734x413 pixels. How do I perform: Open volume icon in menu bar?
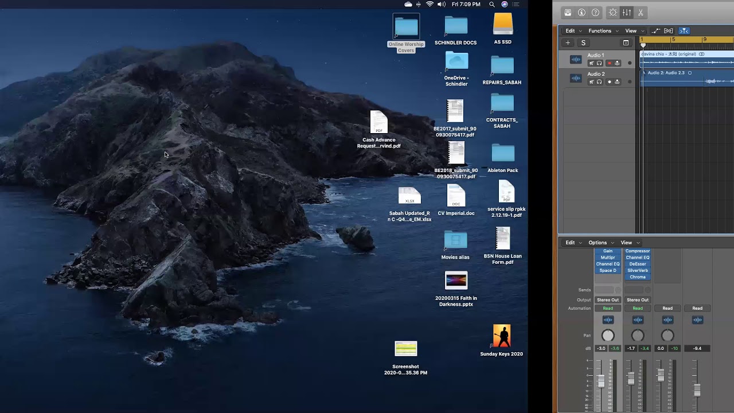coord(442,4)
